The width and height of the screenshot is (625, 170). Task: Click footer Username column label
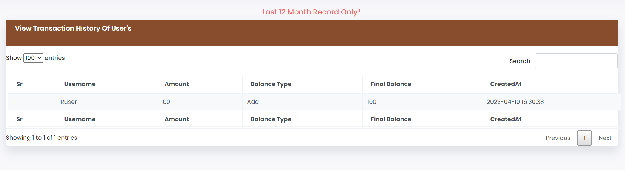(x=80, y=119)
